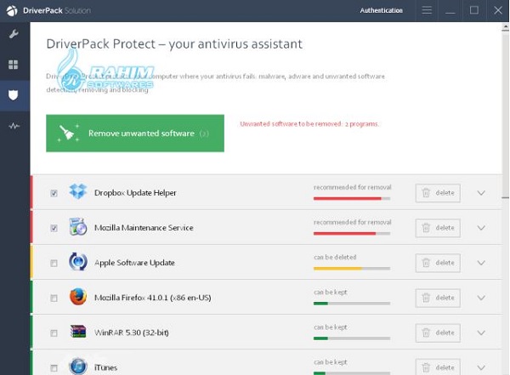Open the hamburger menu in title bar
The width and height of the screenshot is (510, 375).
click(x=427, y=10)
